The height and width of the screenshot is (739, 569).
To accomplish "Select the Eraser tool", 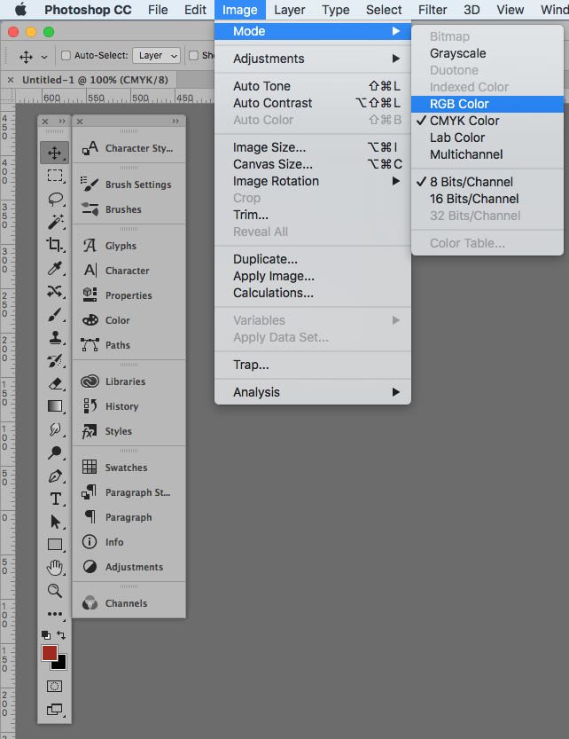I will pos(55,383).
